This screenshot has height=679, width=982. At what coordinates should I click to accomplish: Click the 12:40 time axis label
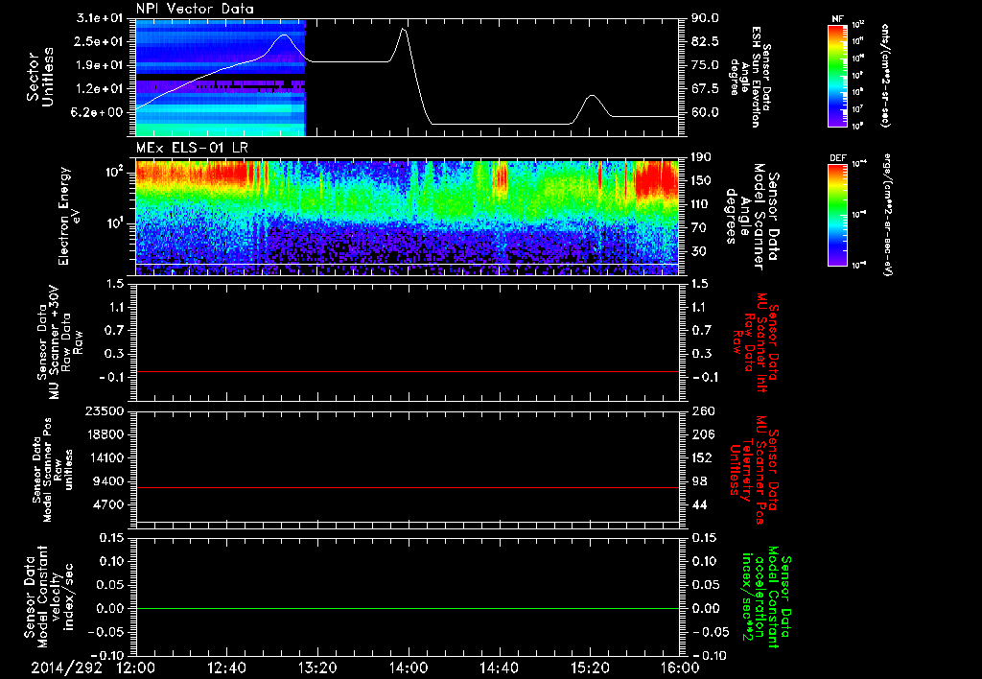point(226,667)
